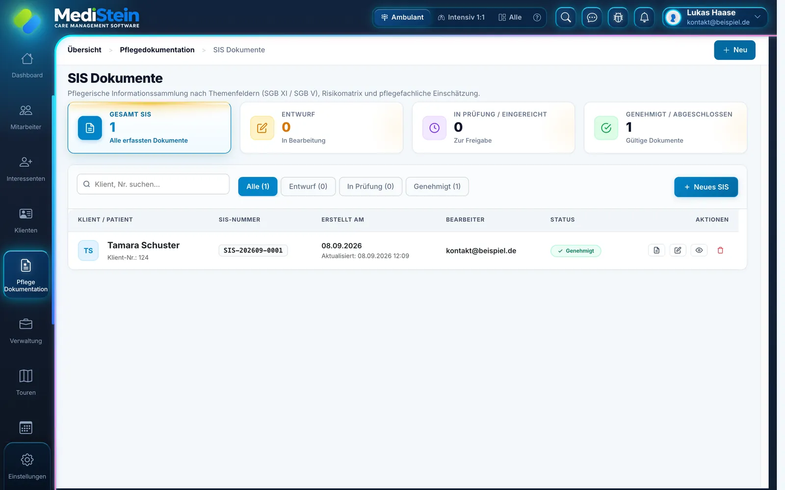The width and height of the screenshot is (785, 490).
Task: Switch to Ambulant care mode
Action: [402, 18]
